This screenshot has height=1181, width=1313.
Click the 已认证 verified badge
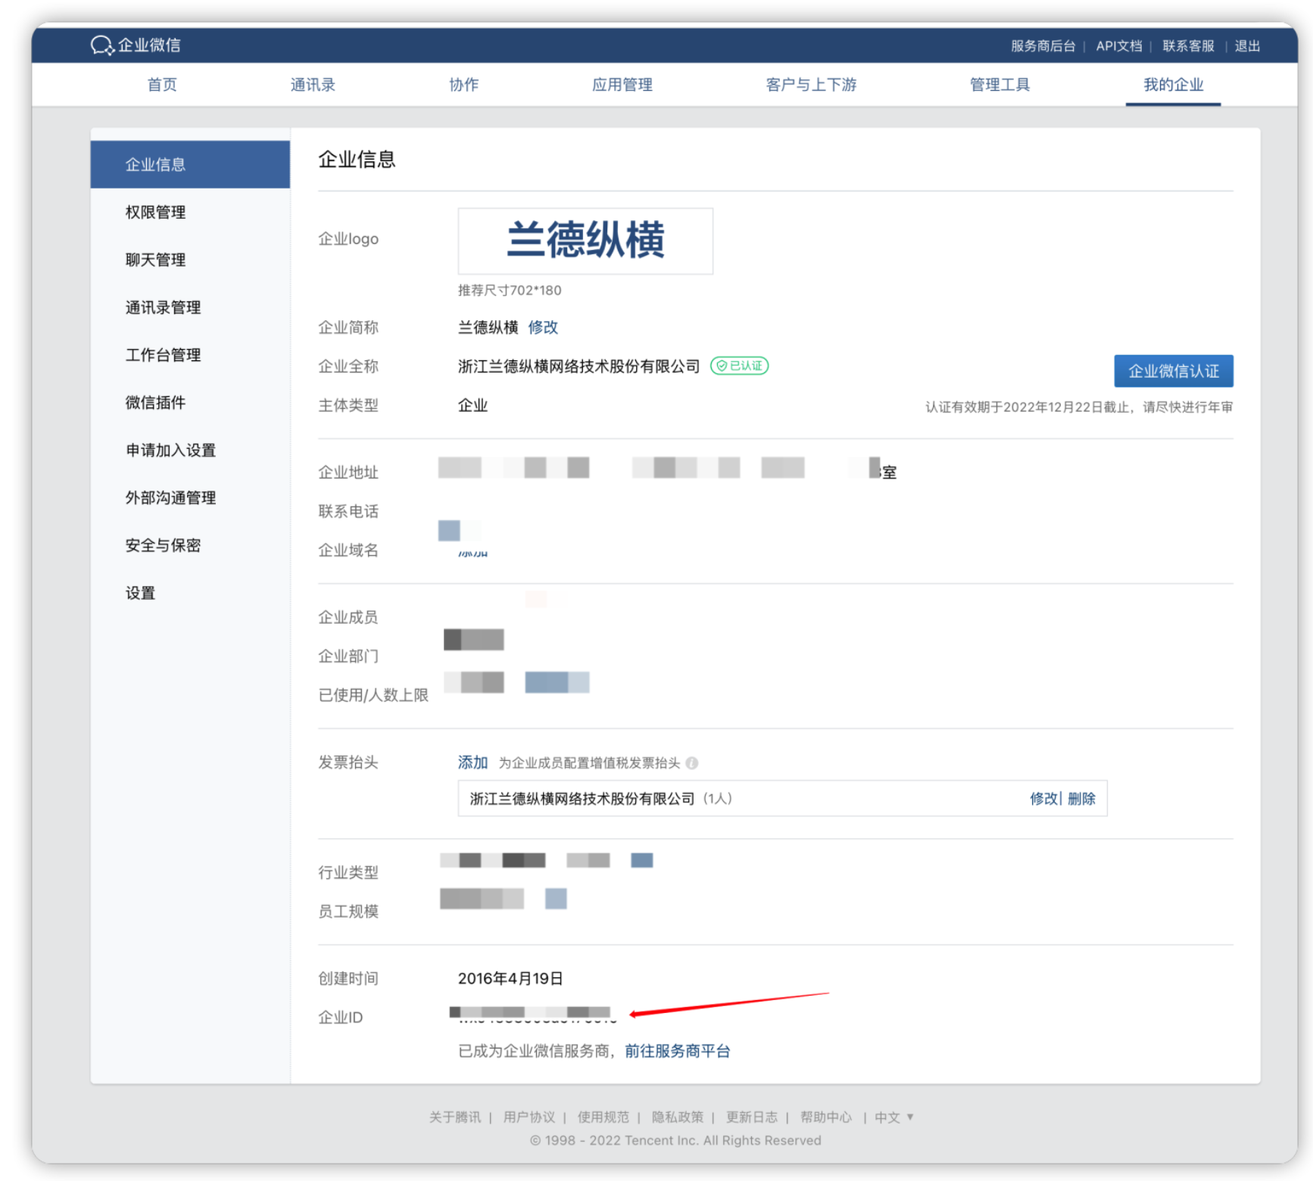(x=739, y=366)
